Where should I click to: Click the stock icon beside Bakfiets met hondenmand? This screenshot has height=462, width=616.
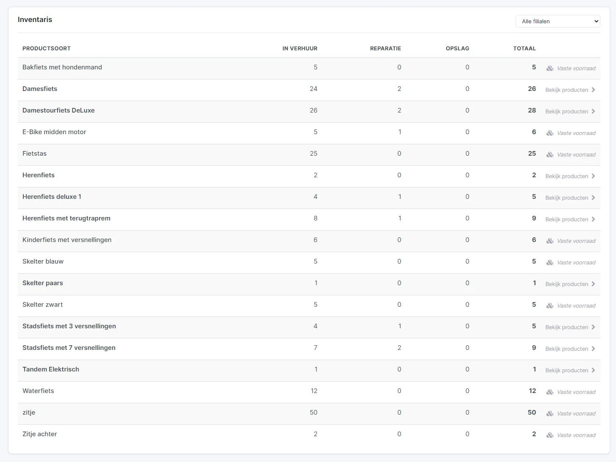[x=550, y=68]
